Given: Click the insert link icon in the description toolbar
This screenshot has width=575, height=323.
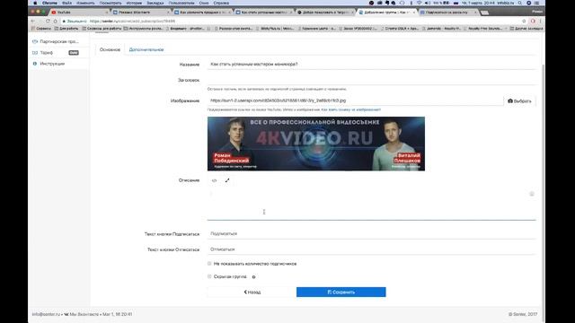Looking at the screenshot, I should [x=215, y=180].
